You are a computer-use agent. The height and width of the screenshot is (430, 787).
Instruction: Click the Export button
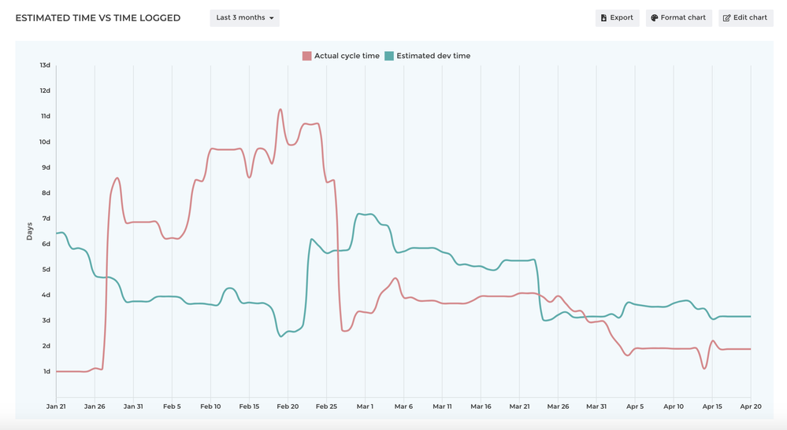[617, 17]
